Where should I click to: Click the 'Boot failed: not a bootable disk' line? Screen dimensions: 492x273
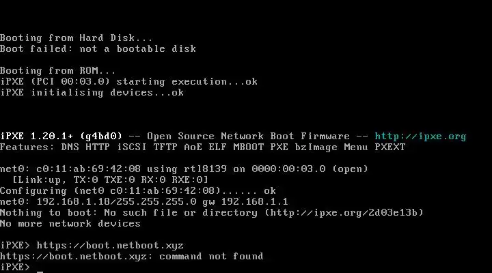point(98,48)
